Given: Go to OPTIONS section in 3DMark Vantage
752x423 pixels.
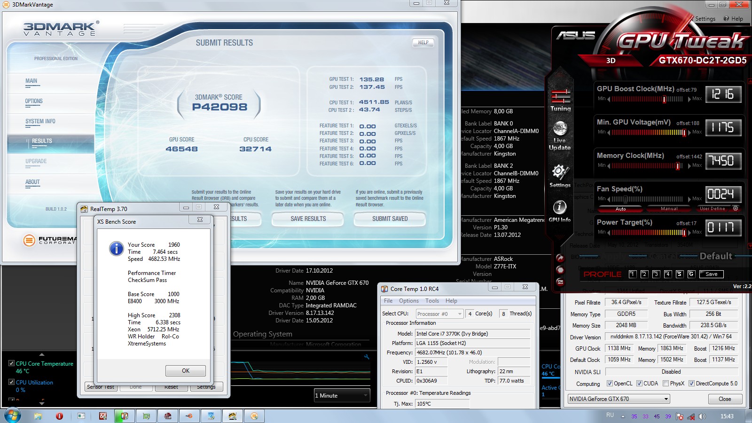Looking at the screenshot, I should click(34, 101).
